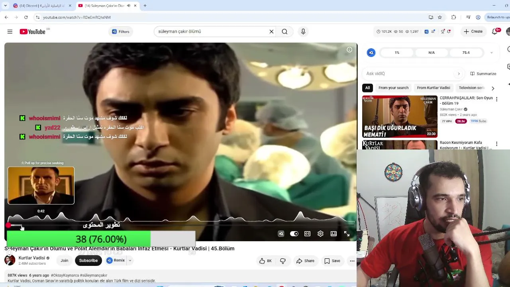
Task: Bookmark this page with the star icon
Action: coord(440,18)
